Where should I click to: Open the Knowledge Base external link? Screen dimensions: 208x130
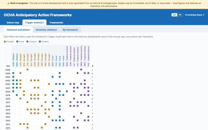tap(195, 15)
